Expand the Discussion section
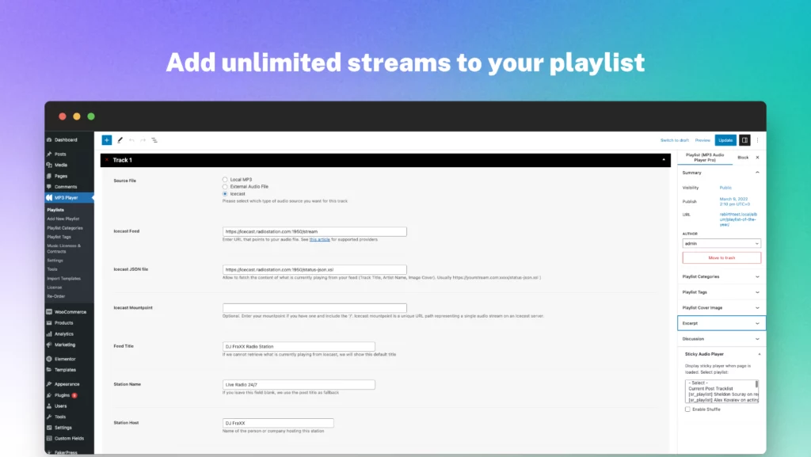 [x=722, y=339]
